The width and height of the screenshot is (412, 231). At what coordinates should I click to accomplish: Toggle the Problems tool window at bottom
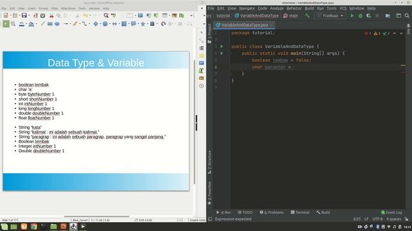(272, 212)
